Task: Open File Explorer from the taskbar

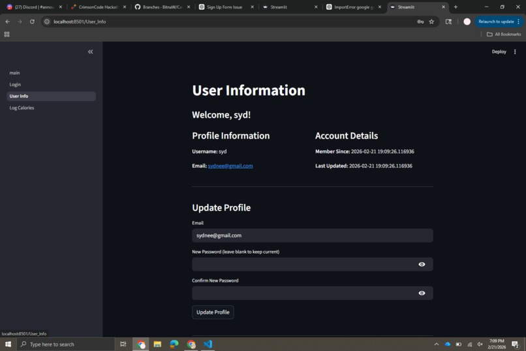Action: click(157, 344)
